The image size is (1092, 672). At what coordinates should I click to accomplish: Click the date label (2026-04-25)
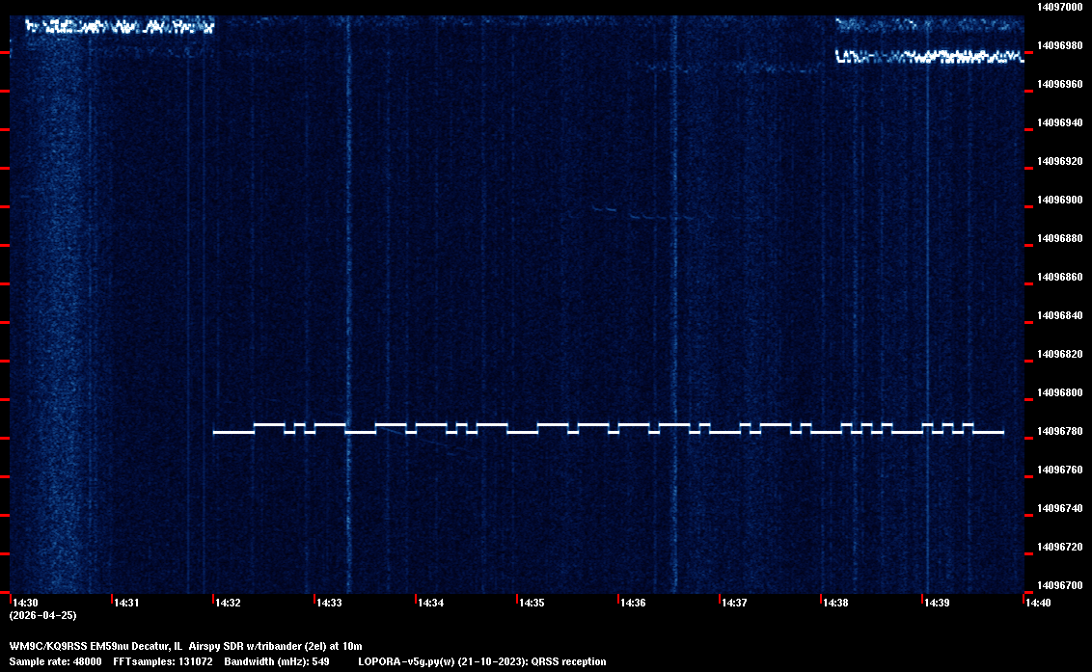click(x=42, y=615)
